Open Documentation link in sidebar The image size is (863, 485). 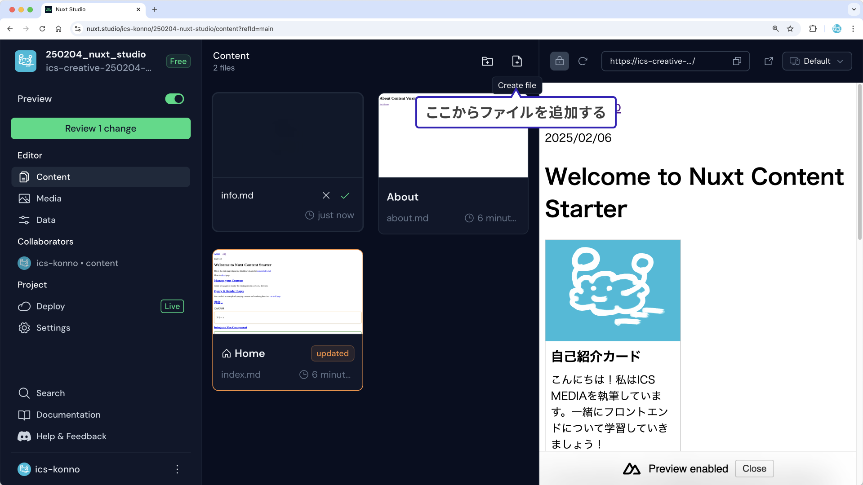coord(101,414)
